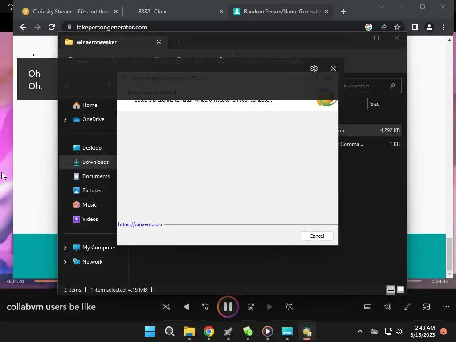
Task: Open Videos folder in sidebar
Action: (x=85, y=219)
